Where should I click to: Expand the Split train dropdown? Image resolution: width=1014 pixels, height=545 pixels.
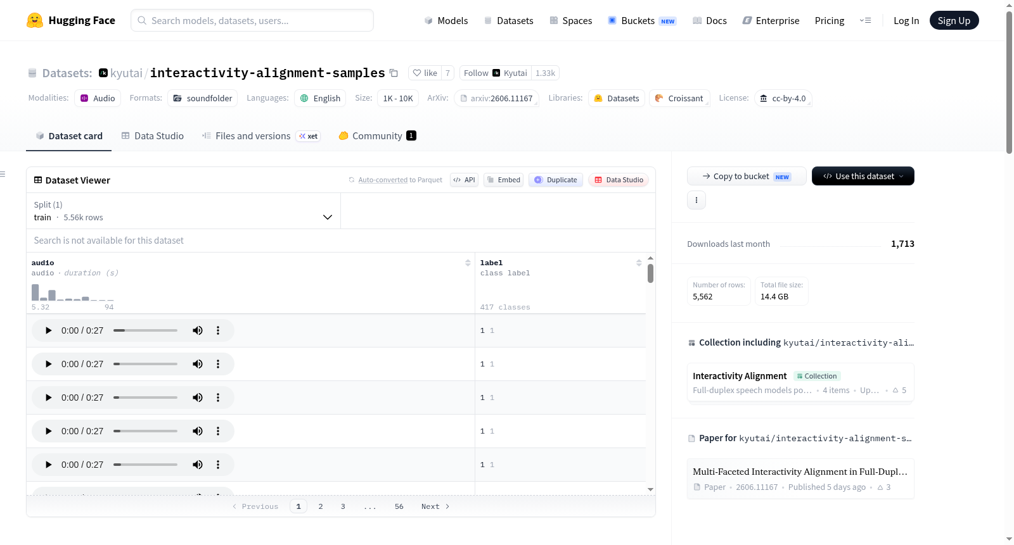point(184,211)
